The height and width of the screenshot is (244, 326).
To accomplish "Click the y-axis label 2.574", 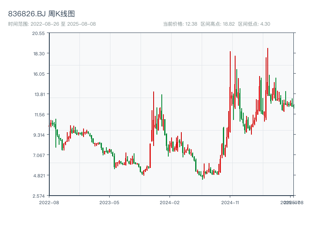I will click(39, 196).
